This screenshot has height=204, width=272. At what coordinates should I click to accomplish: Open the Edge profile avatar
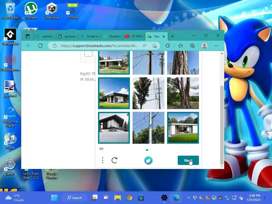click(x=205, y=46)
